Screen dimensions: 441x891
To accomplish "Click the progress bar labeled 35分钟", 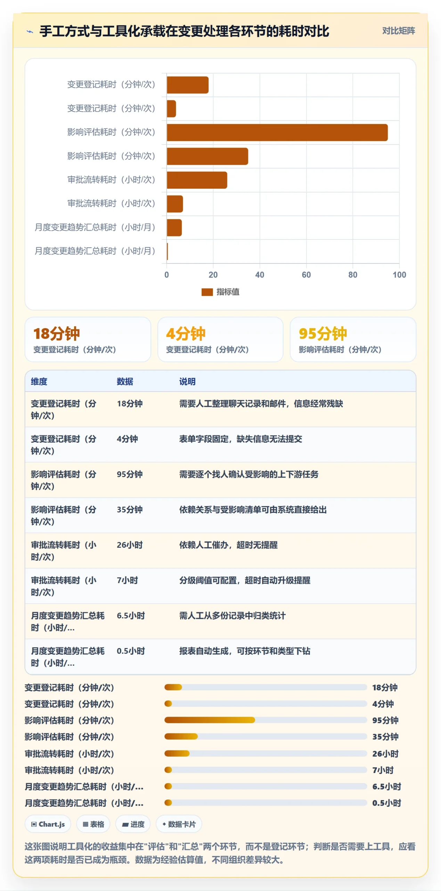I will (266, 736).
